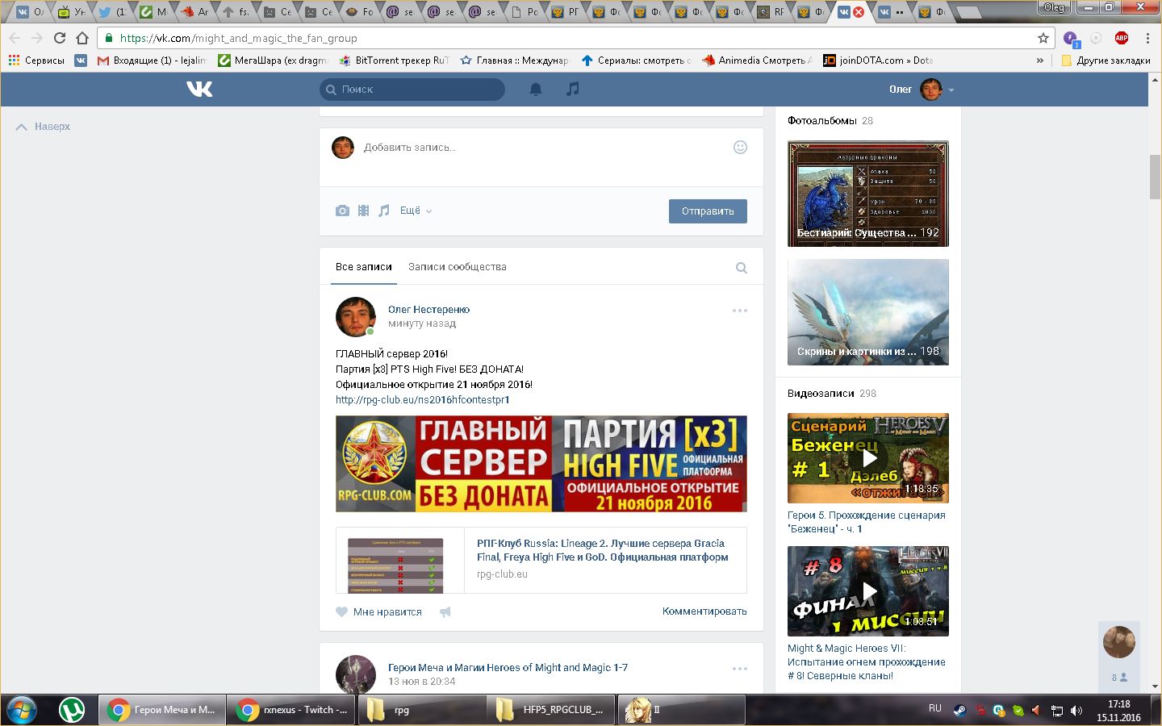The width and height of the screenshot is (1162, 726).
Task: Attach photo using camera icon
Action: pos(342,211)
